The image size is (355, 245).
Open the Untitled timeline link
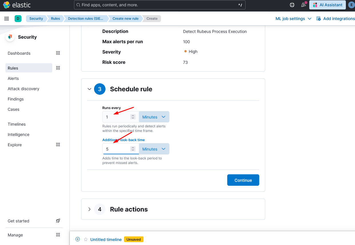pyautogui.click(x=106, y=240)
